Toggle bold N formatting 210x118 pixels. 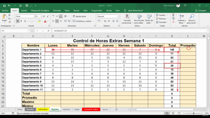[17, 21]
